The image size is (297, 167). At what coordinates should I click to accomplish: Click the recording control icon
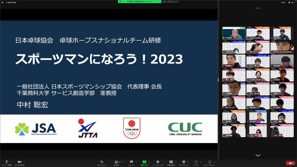pos(157,161)
